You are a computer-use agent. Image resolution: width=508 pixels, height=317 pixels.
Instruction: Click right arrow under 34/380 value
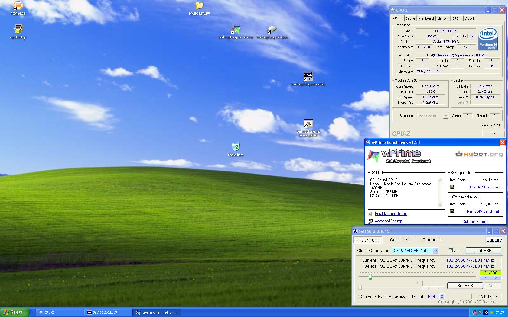pos(496,277)
